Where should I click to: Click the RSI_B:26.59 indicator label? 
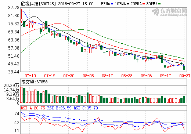point(60,108)
